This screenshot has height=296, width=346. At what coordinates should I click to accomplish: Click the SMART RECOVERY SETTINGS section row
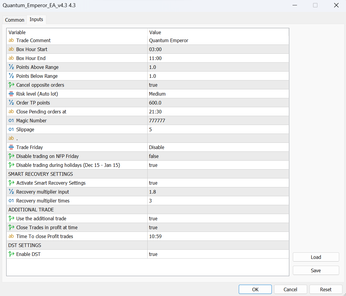pyautogui.click(x=148, y=174)
